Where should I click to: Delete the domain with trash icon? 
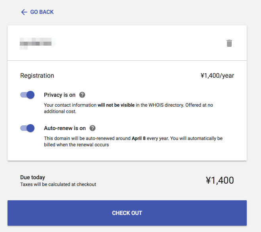point(229,43)
